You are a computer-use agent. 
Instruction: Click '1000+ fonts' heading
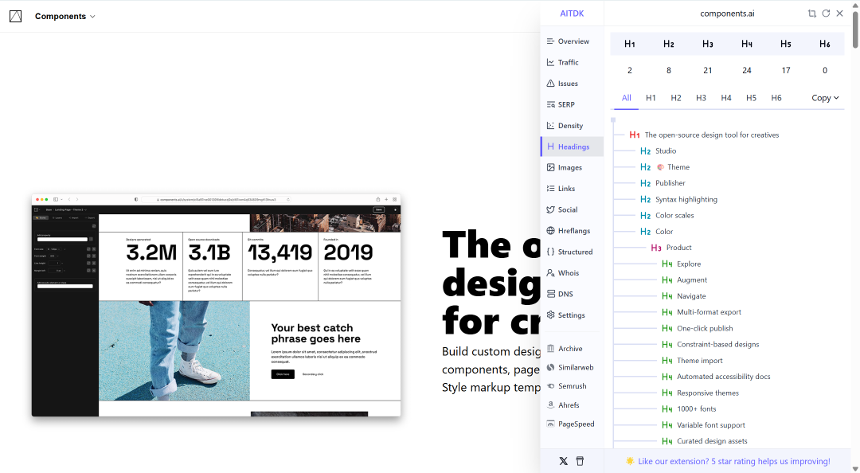pos(696,408)
